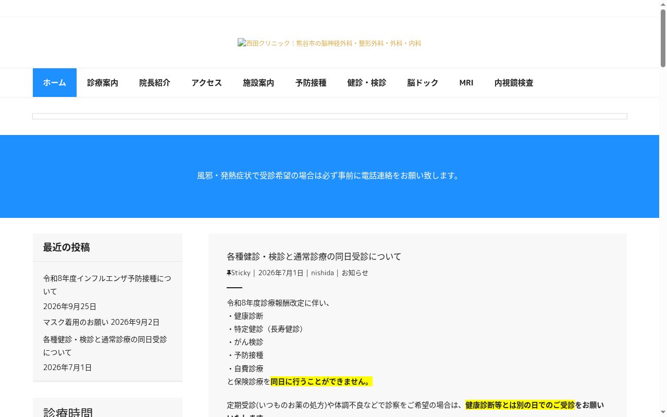Screen dimensions: 667x417
Task: Click the post date 2026年7月1日 in the article meta
Action: point(281,273)
